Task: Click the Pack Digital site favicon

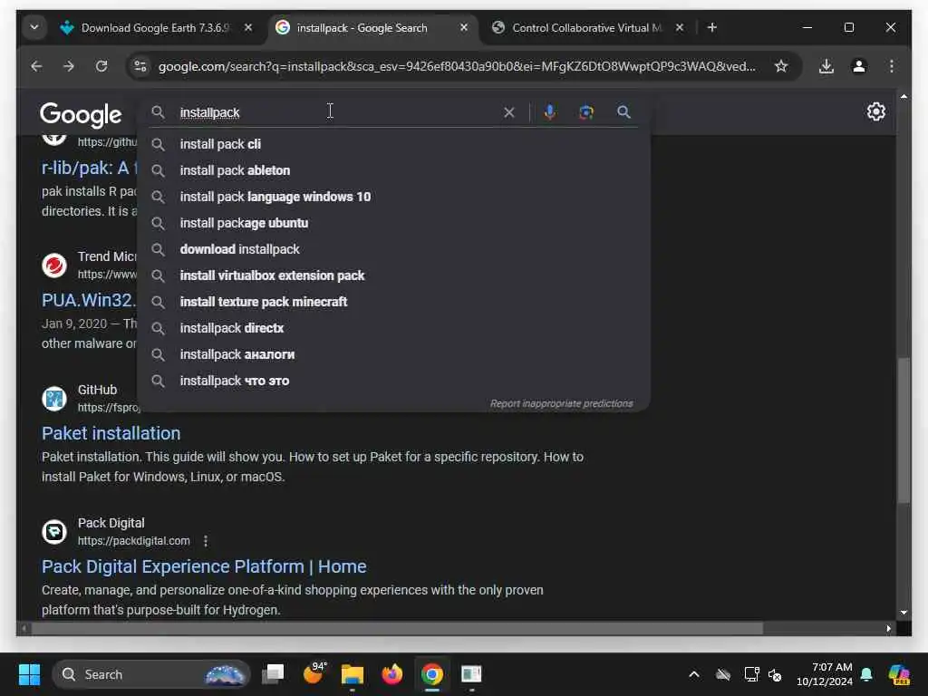Action: click(x=53, y=531)
